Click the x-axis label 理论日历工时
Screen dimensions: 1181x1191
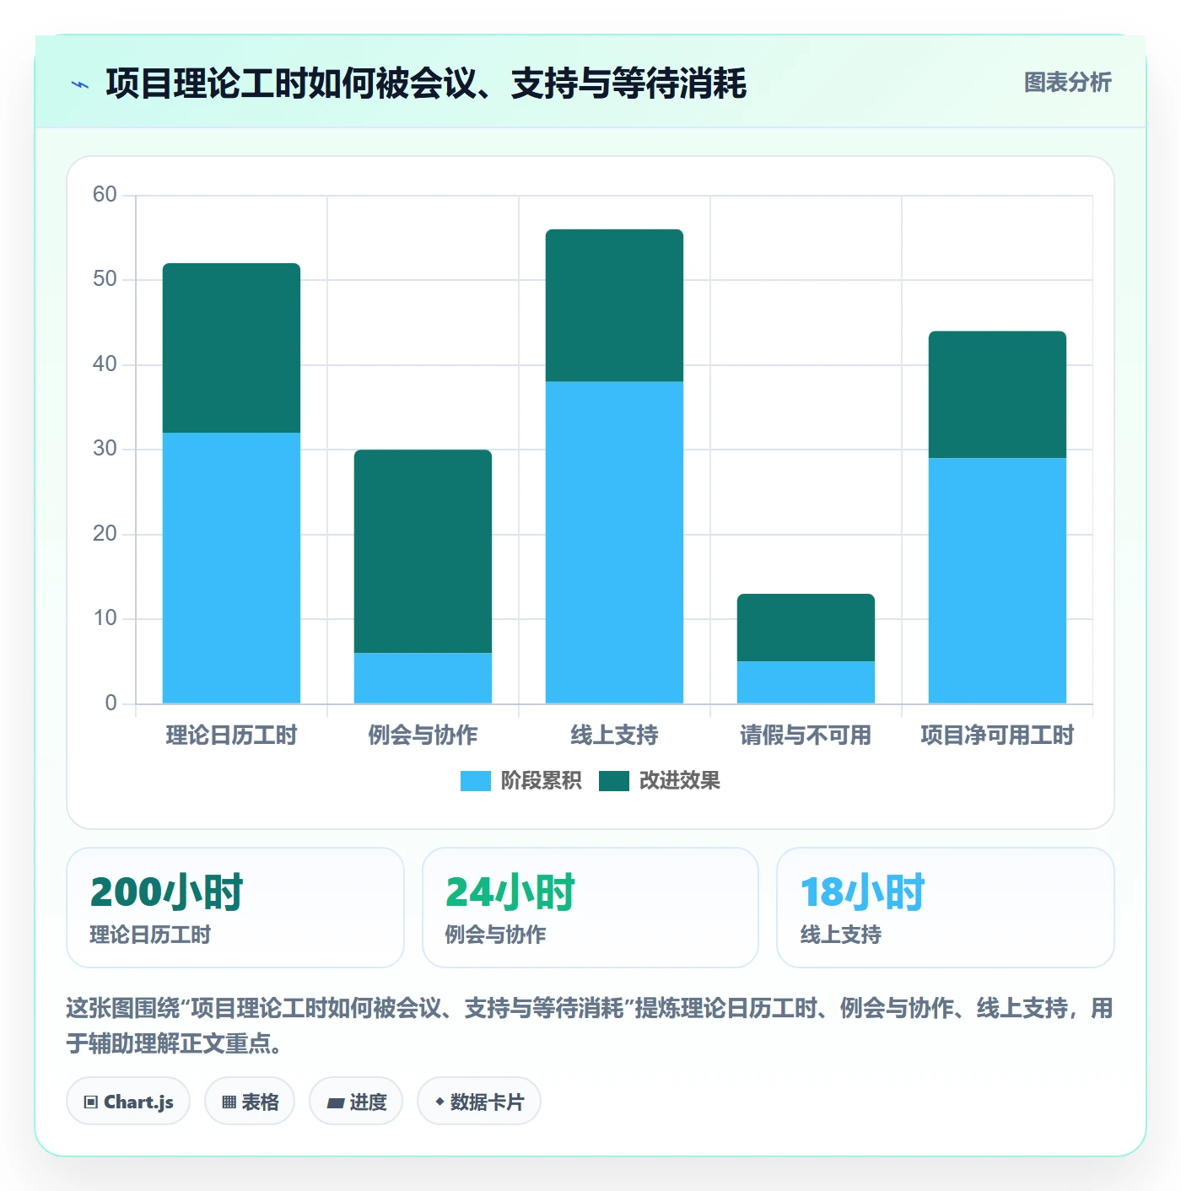[x=231, y=736]
